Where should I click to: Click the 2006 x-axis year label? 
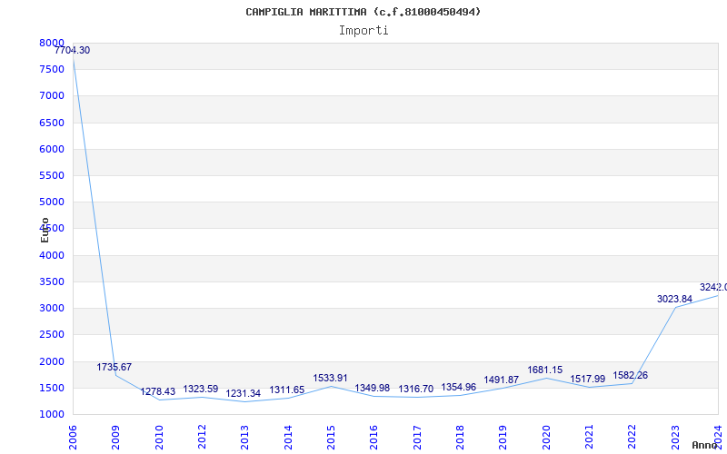[73, 438]
